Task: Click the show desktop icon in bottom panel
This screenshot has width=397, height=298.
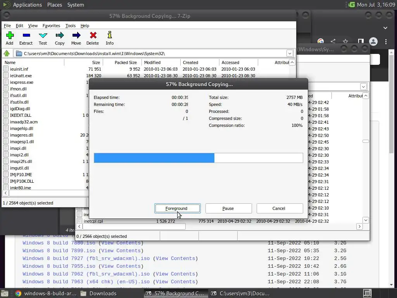Action: click(5, 293)
